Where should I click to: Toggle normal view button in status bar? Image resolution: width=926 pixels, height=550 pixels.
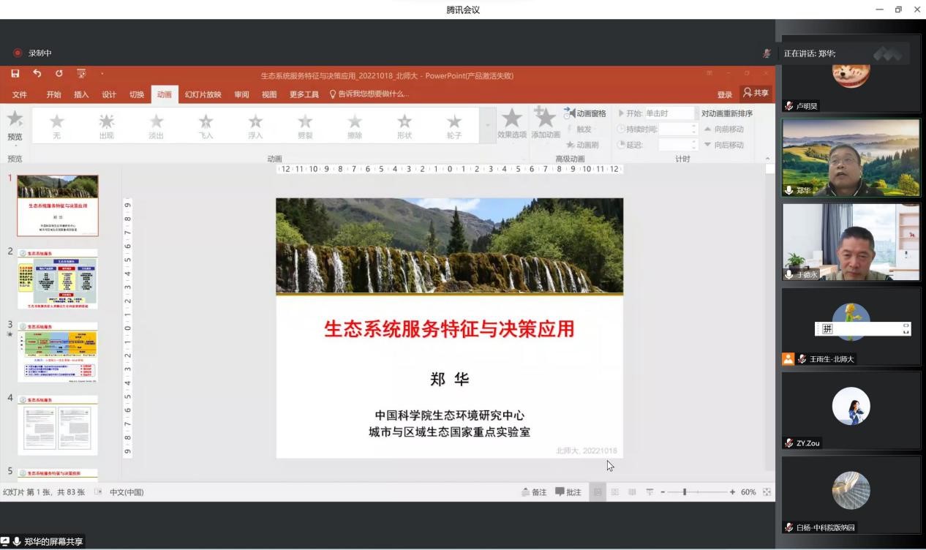pyautogui.click(x=597, y=492)
